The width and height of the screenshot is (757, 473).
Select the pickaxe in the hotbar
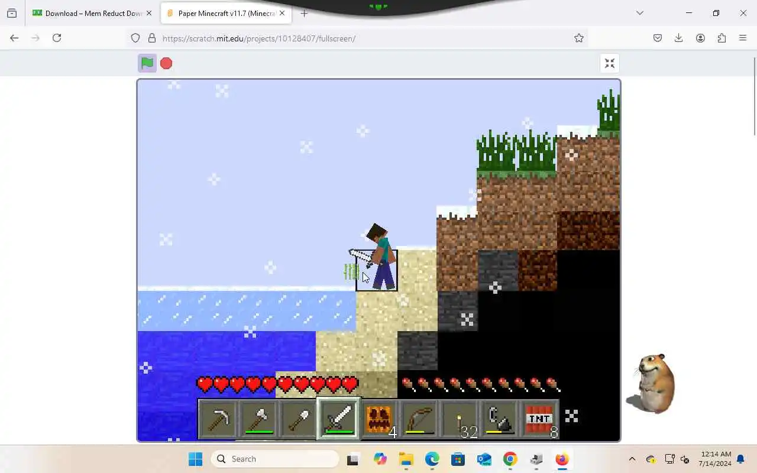pyautogui.click(x=218, y=419)
